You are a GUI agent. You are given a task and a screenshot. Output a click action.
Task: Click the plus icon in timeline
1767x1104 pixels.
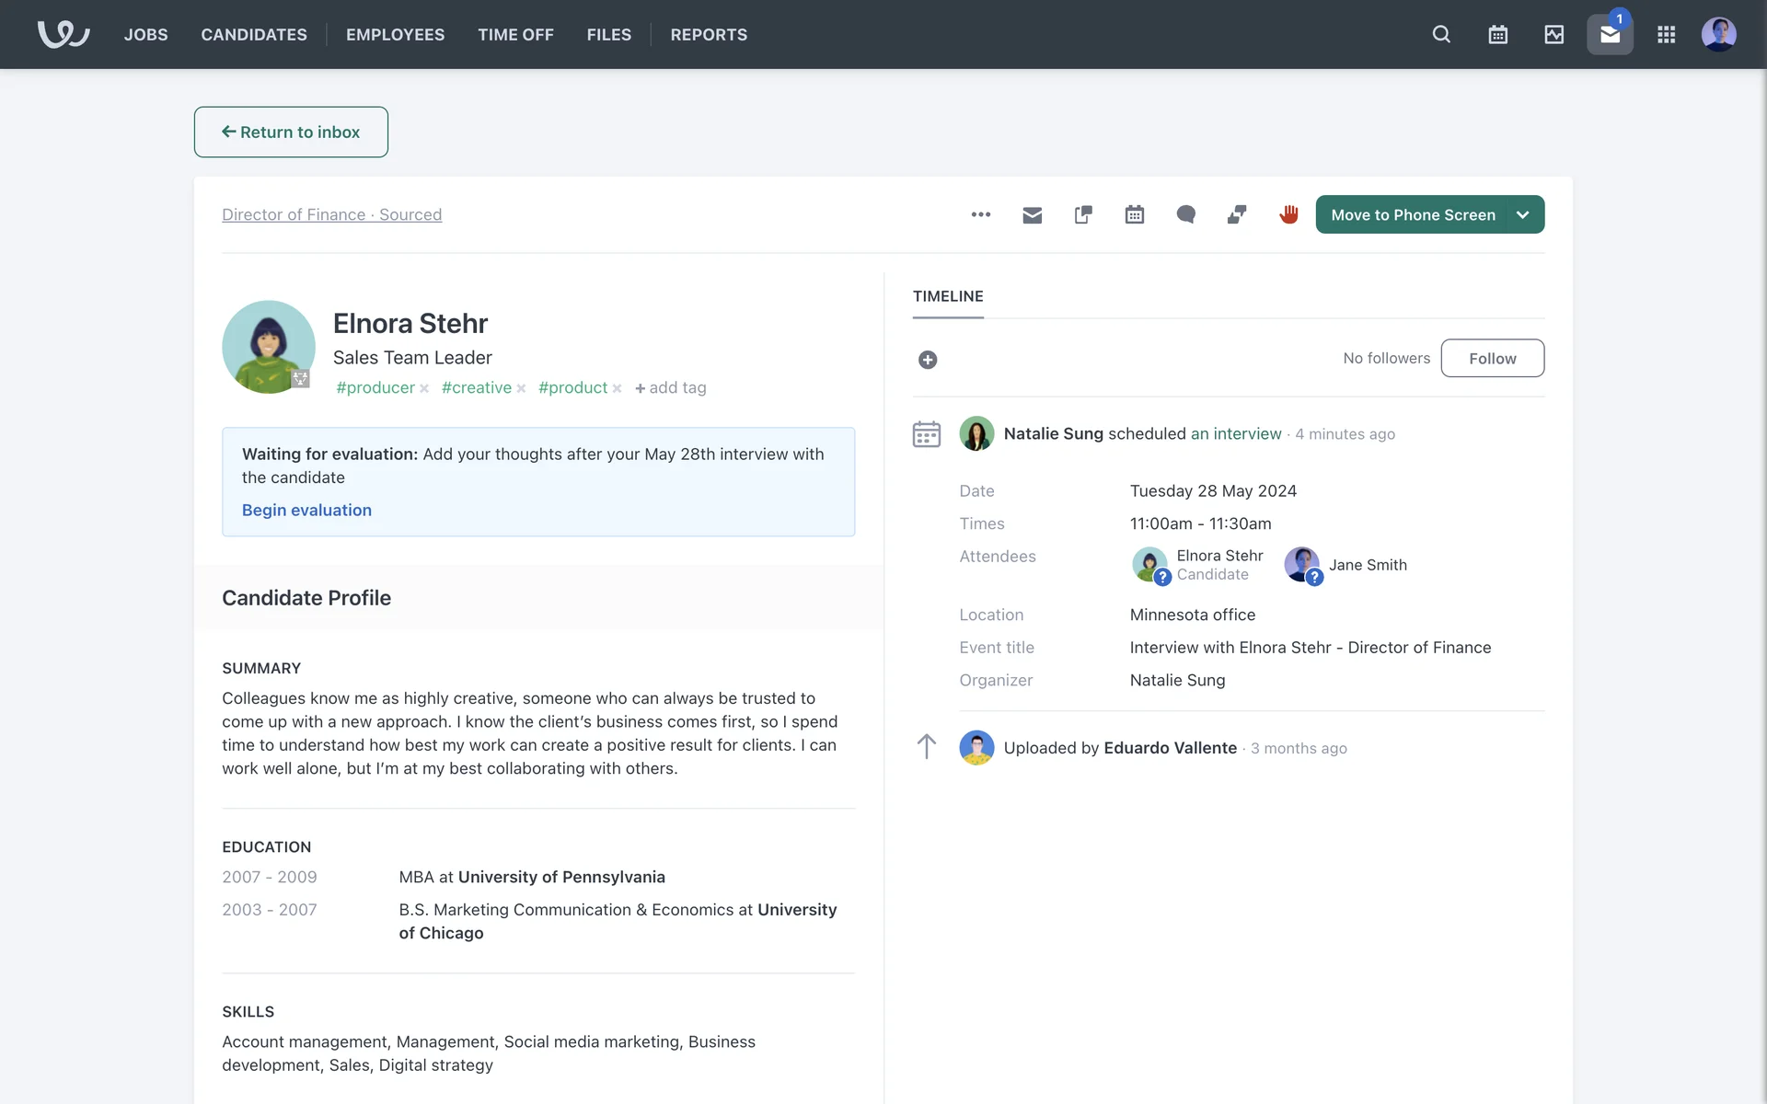point(928,360)
